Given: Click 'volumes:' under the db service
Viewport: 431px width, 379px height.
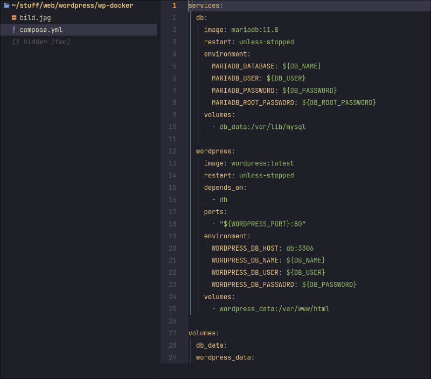Looking at the screenshot, I should [219, 115].
